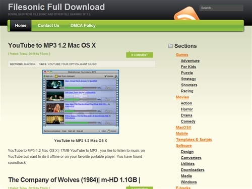Open the Drama movies subsection
Viewport: 252px width, 189px height.
coord(186,115)
